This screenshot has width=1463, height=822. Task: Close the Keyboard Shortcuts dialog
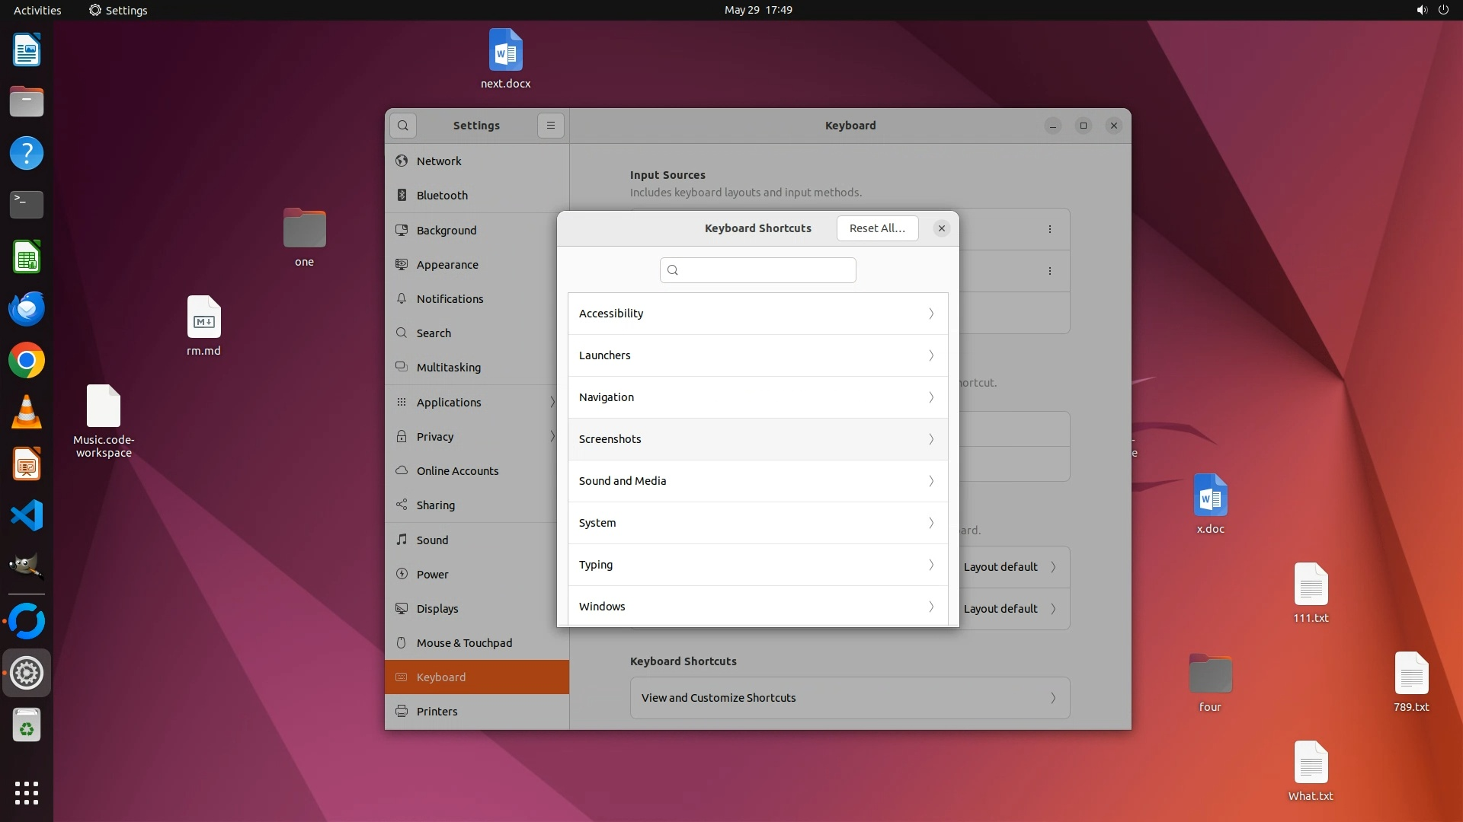pyautogui.click(x=942, y=228)
